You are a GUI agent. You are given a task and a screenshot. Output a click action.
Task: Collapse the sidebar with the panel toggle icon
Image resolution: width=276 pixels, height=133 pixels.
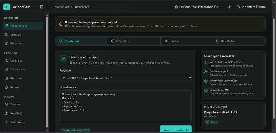[42, 7]
